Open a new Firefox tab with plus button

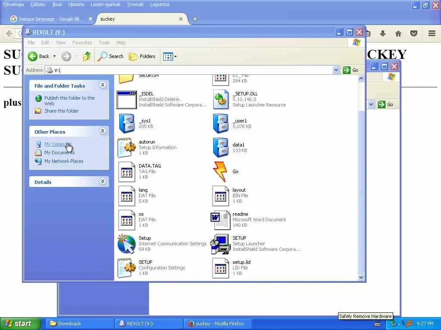point(195,19)
